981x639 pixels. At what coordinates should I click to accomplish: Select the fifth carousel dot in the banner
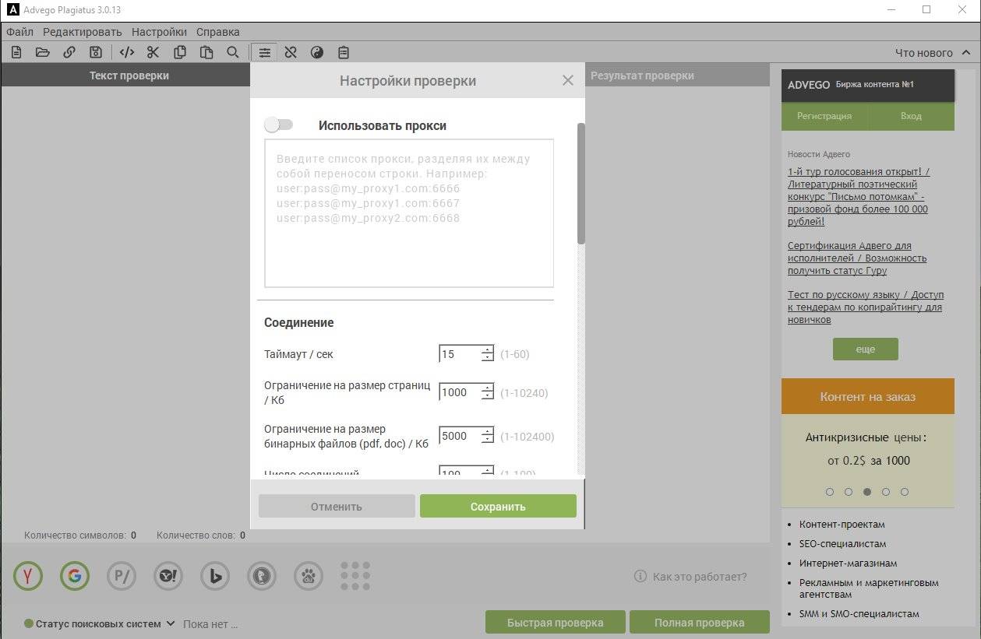click(905, 492)
